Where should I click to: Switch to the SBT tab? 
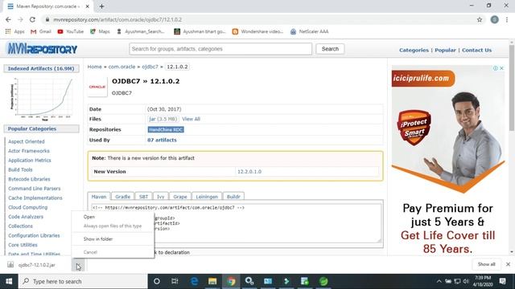[x=143, y=197]
